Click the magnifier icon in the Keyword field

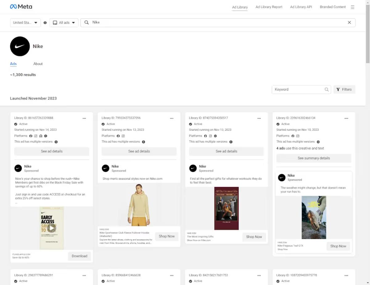(x=326, y=89)
